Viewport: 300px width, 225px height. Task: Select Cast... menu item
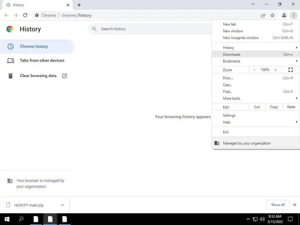point(256,85)
